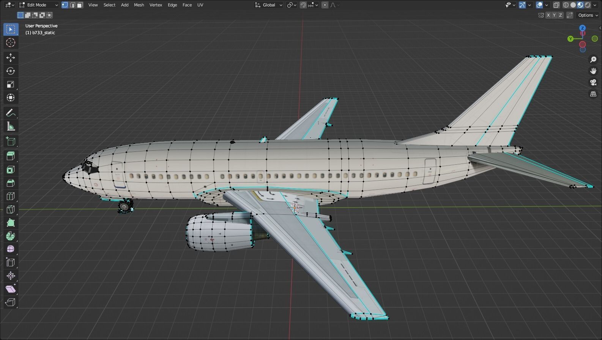This screenshot has height=340, width=602.
Task: Select the Extrude Region tool
Action: (x=11, y=156)
